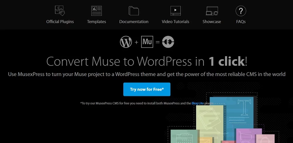Open the Official Plugins menu label
The height and width of the screenshot is (143, 293).
[x=60, y=22]
